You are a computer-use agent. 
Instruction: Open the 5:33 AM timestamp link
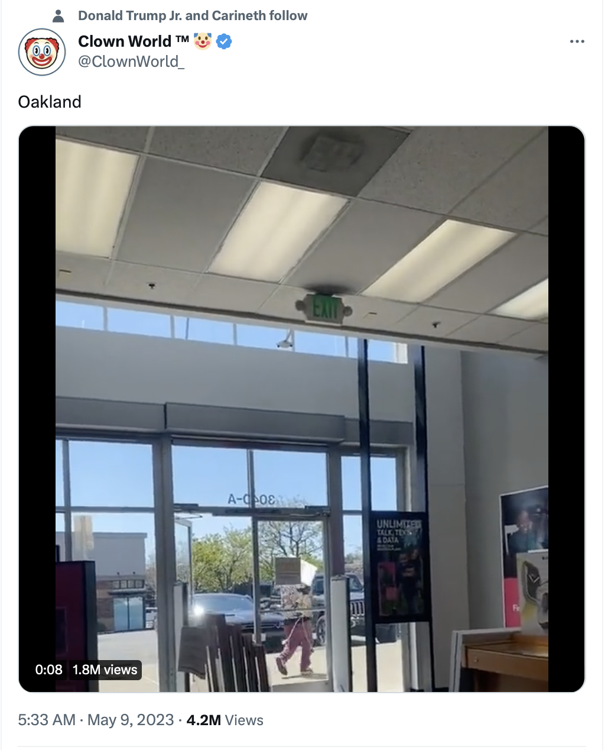[47, 720]
